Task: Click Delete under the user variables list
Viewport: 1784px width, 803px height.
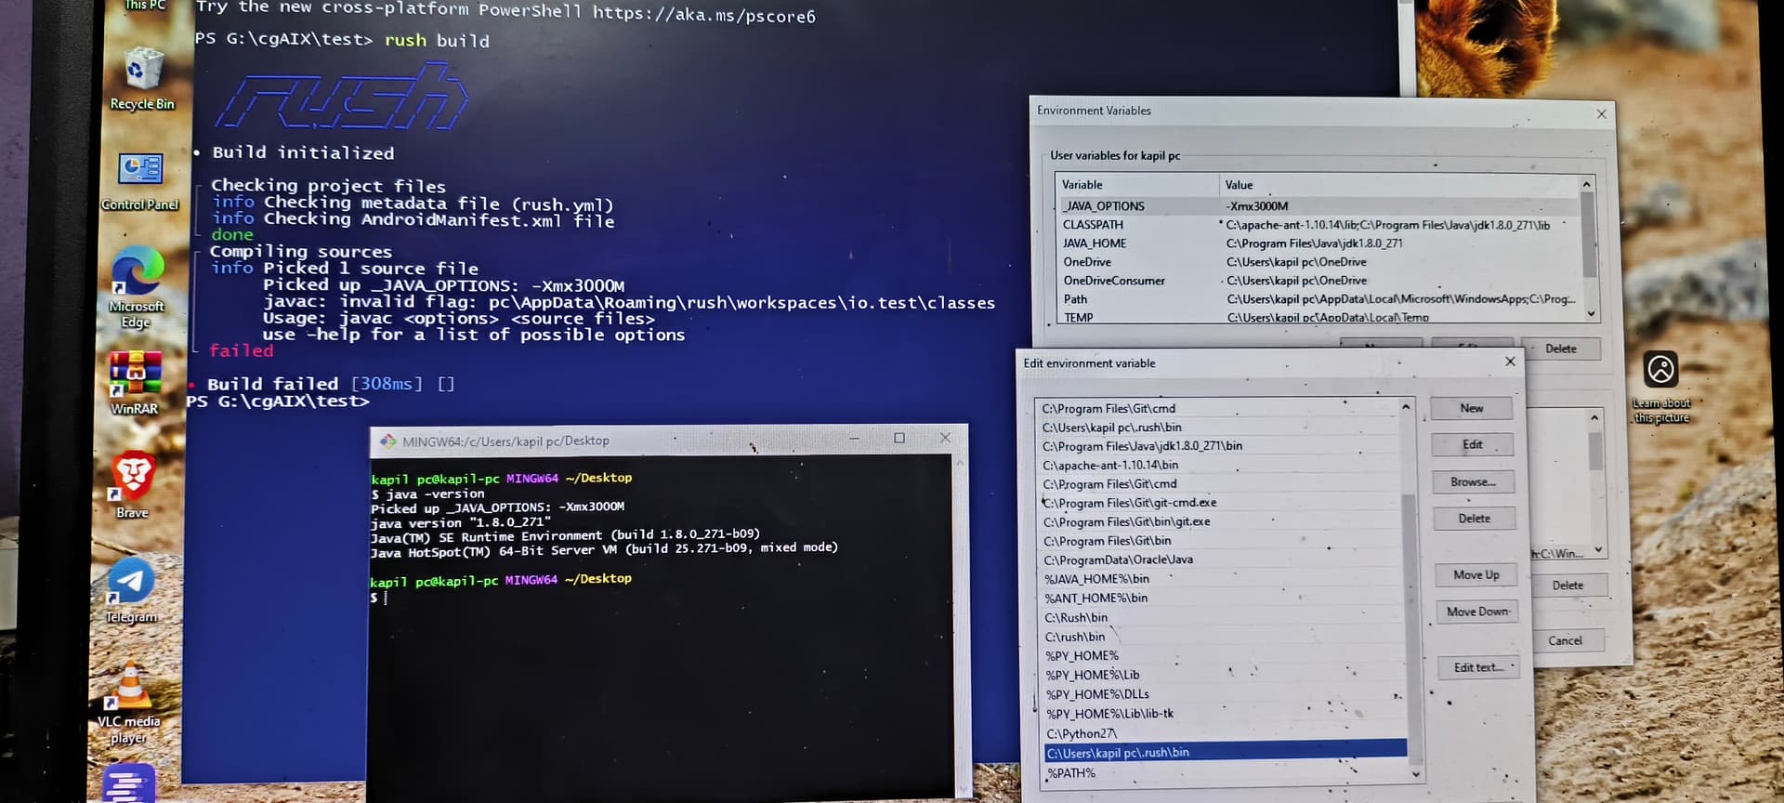Action: [x=1561, y=349]
